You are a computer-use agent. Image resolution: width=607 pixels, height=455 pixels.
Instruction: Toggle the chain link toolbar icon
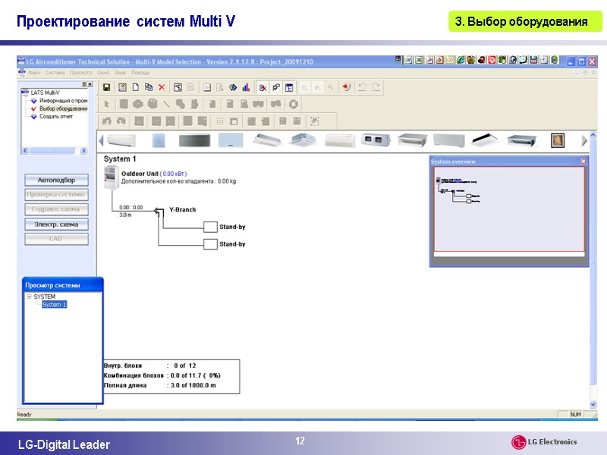point(276,88)
